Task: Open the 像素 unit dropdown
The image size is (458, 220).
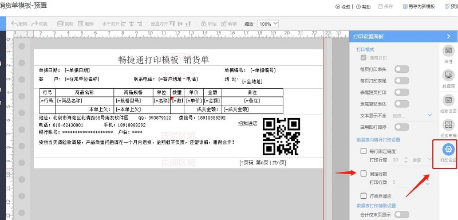Action: coord(421,159)
